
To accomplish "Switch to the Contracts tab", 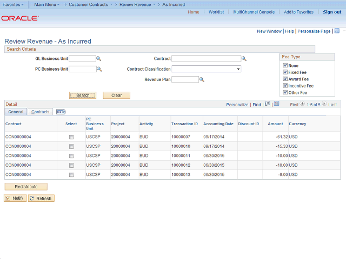I will [x=40, y=112].
